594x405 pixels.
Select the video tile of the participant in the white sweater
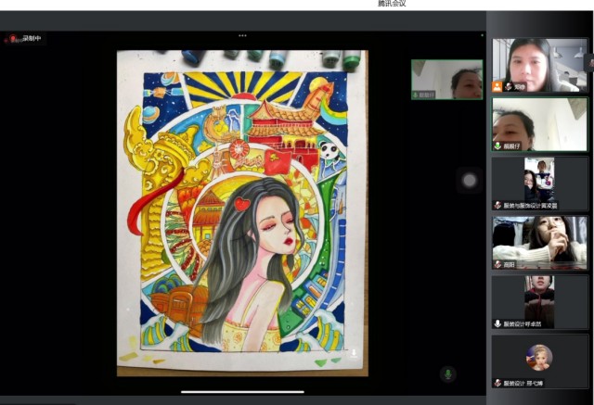[539, 243]
